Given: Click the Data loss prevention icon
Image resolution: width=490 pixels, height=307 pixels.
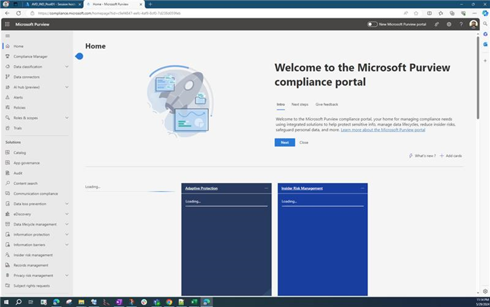Looking at the screenshot, I should pyautogui.click(x=8, y=204).
